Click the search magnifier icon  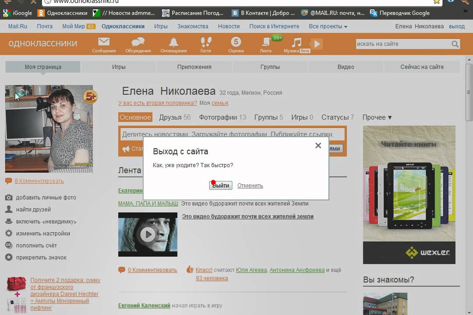pyautogui.click(x=455, y=44)
